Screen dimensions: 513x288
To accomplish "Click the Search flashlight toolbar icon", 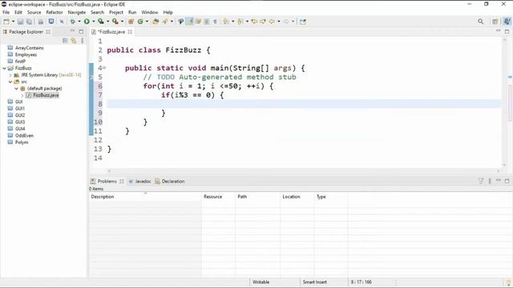I will click(x=165, y=22).
